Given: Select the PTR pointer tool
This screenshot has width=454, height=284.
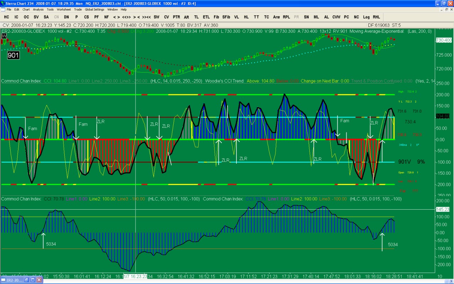Looking at the screenshot, I should (x=176, y=17).
